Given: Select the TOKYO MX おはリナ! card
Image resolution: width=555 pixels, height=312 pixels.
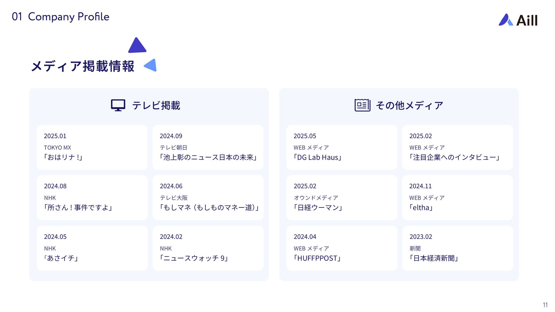Looking at the screenshot, I should 92,147.
